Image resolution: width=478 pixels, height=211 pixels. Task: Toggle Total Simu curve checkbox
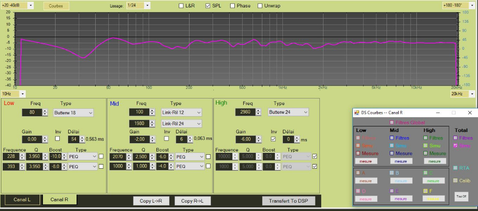(x=455, y=146)
